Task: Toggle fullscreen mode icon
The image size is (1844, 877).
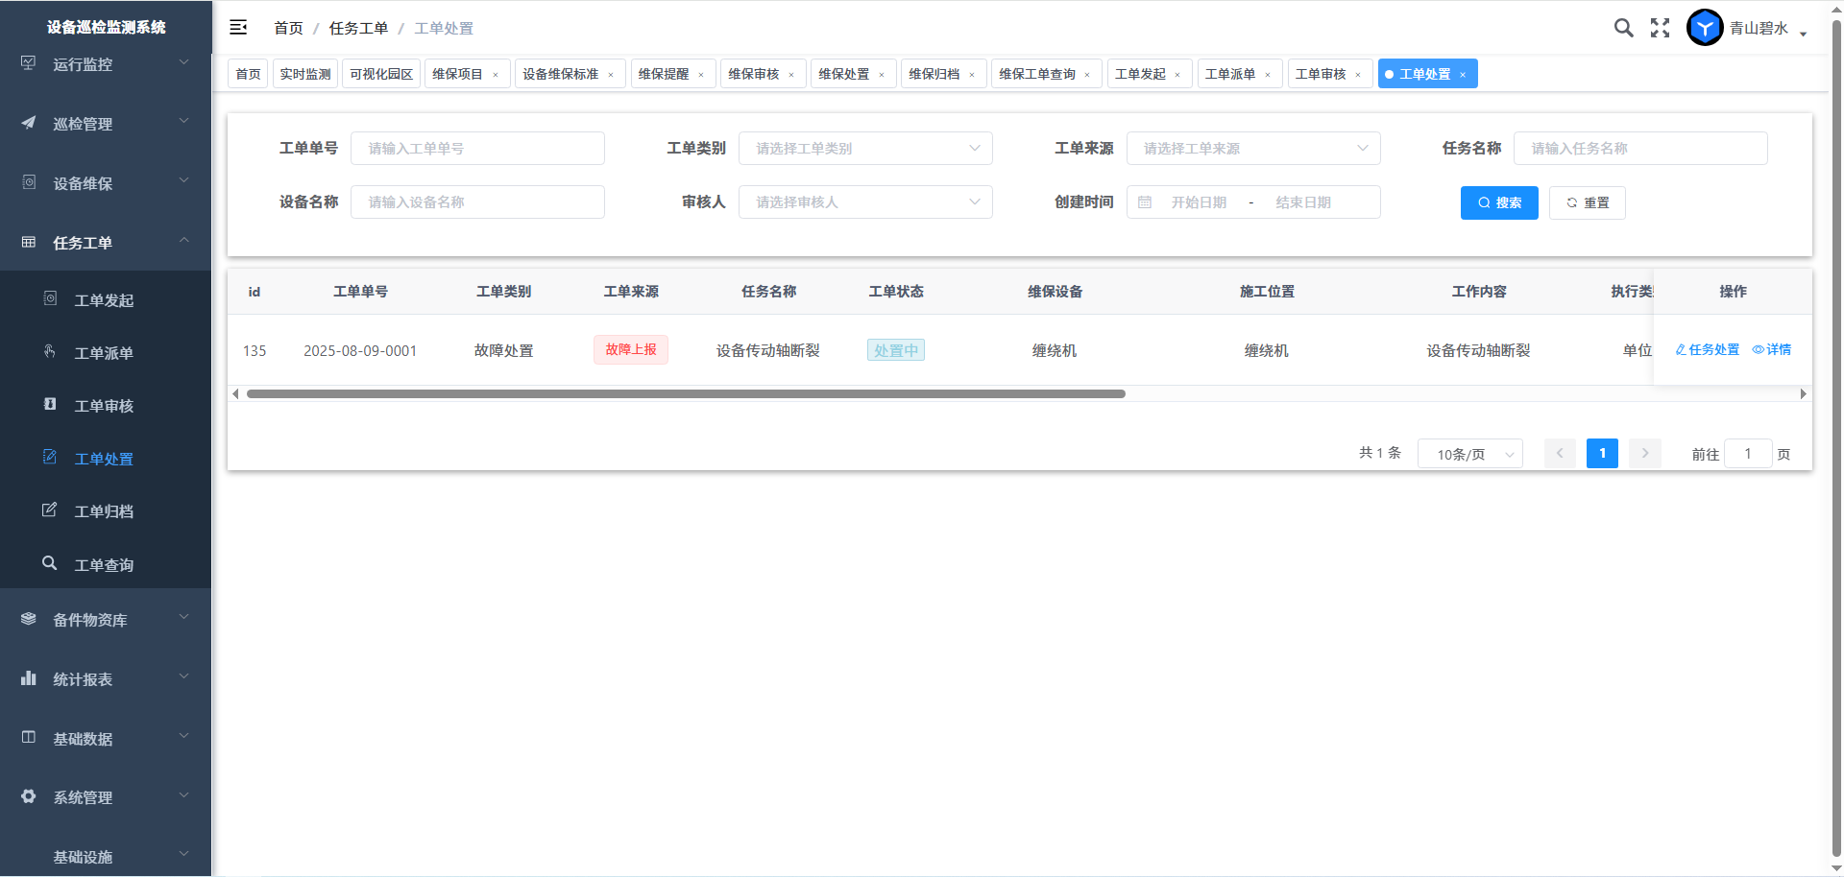Action: click(1660, 28)
